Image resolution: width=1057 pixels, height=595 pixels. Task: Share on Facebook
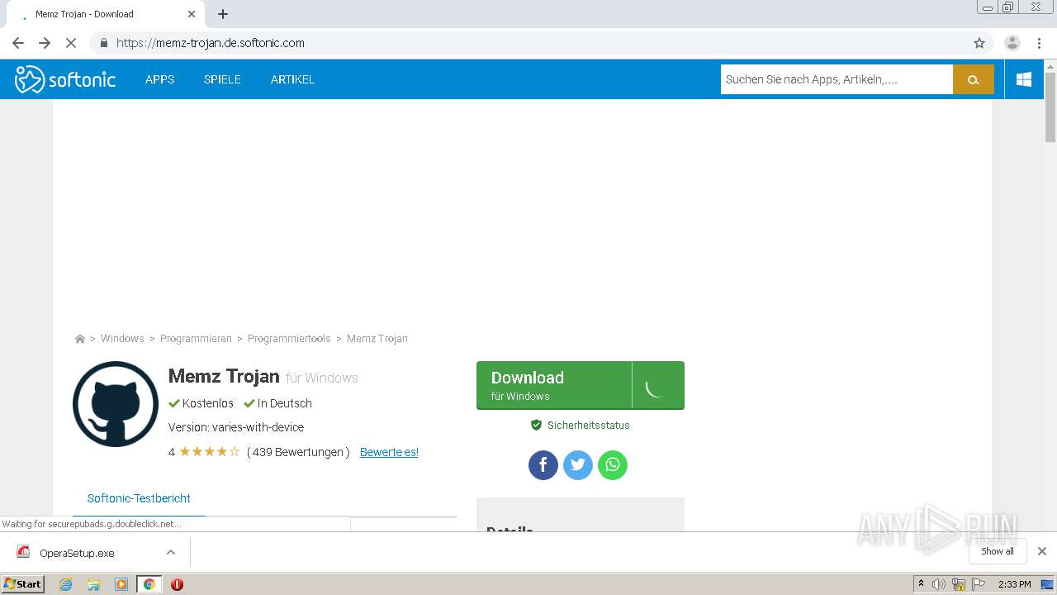(x=543, y=465)
